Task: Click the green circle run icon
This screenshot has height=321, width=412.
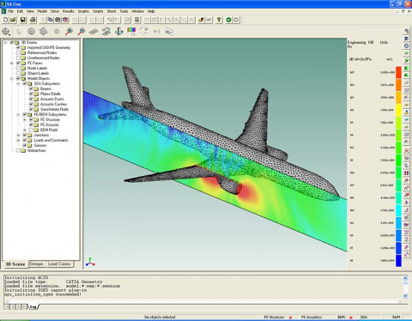Action: click(x=228, y=20)
